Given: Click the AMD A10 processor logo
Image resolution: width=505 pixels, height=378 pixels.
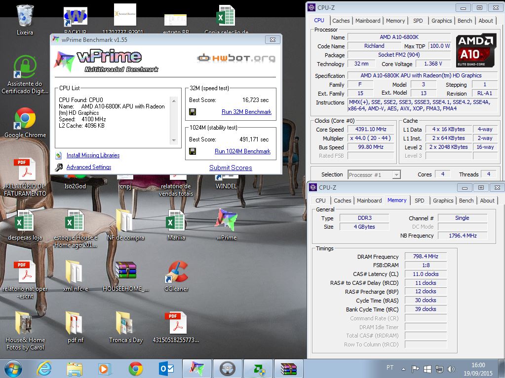Looking at the screenshot, I should [x=476, y=50].
